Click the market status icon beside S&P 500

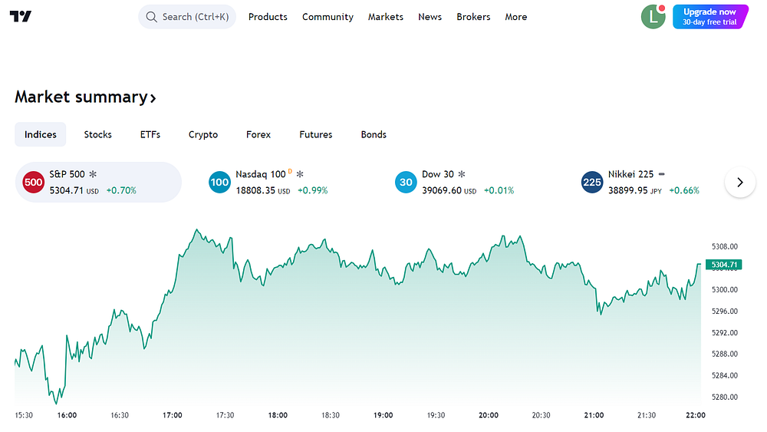[93, 174]
